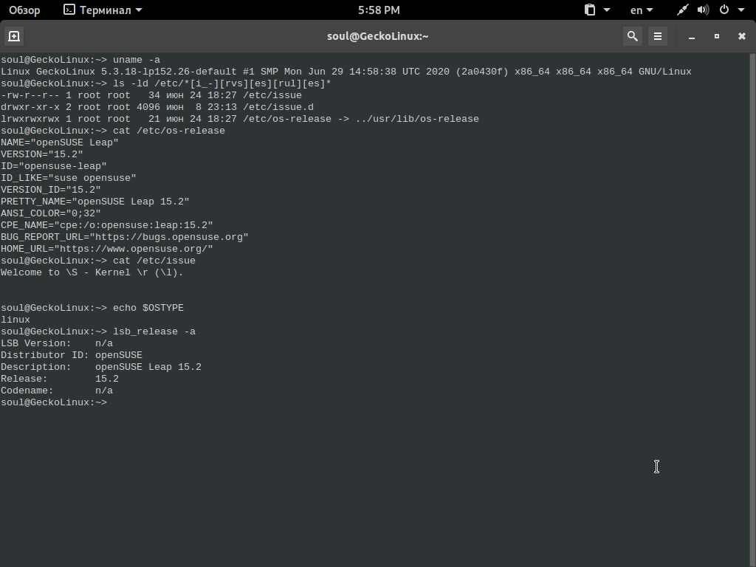The height and width of the screenshot is (567, 756).
Task: Click the 'Release: 15.2' output line
Action: [x=60, y=379]
